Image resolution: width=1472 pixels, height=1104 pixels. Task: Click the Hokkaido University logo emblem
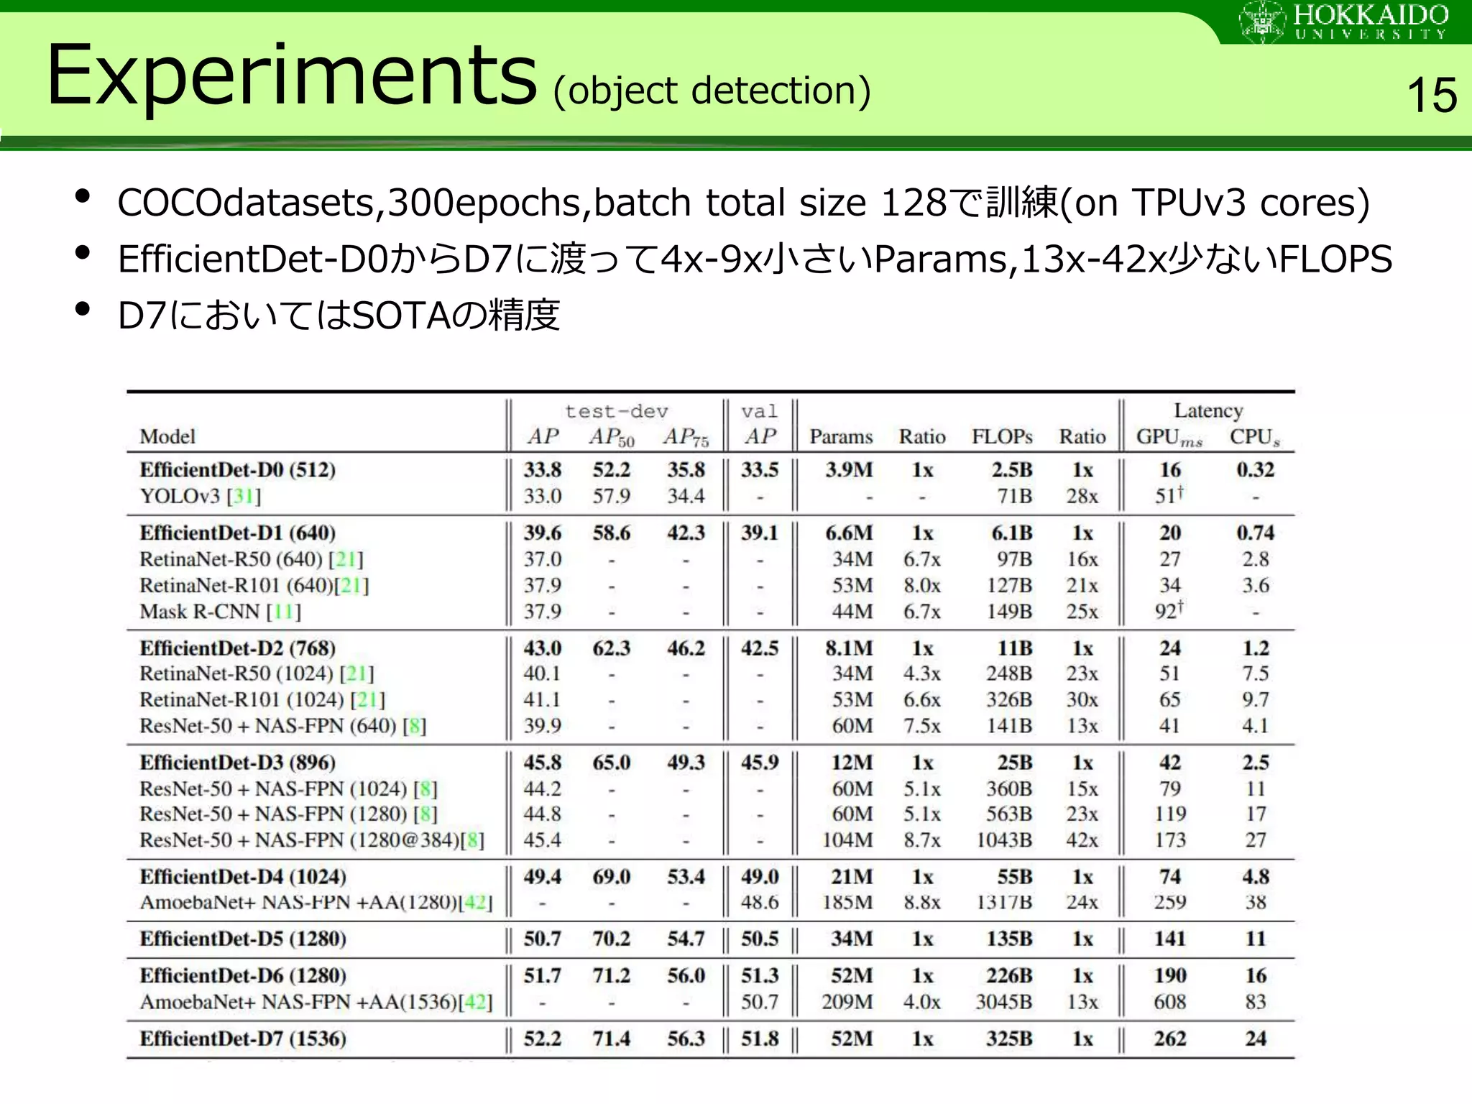[x=1262, y=21]
